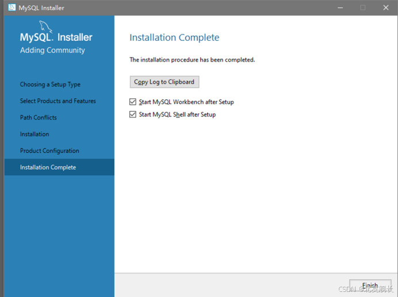The height and width of the screenshot is (297, 398).
Task: Click the Adding Community subtitle
Action: [52, 50]
